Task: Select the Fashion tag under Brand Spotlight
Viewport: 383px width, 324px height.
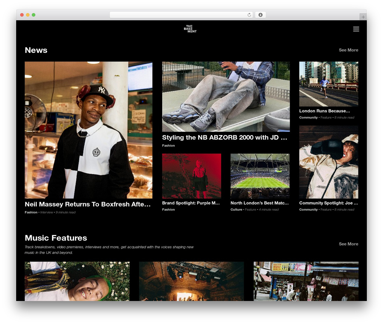Action: click(168, 210)
